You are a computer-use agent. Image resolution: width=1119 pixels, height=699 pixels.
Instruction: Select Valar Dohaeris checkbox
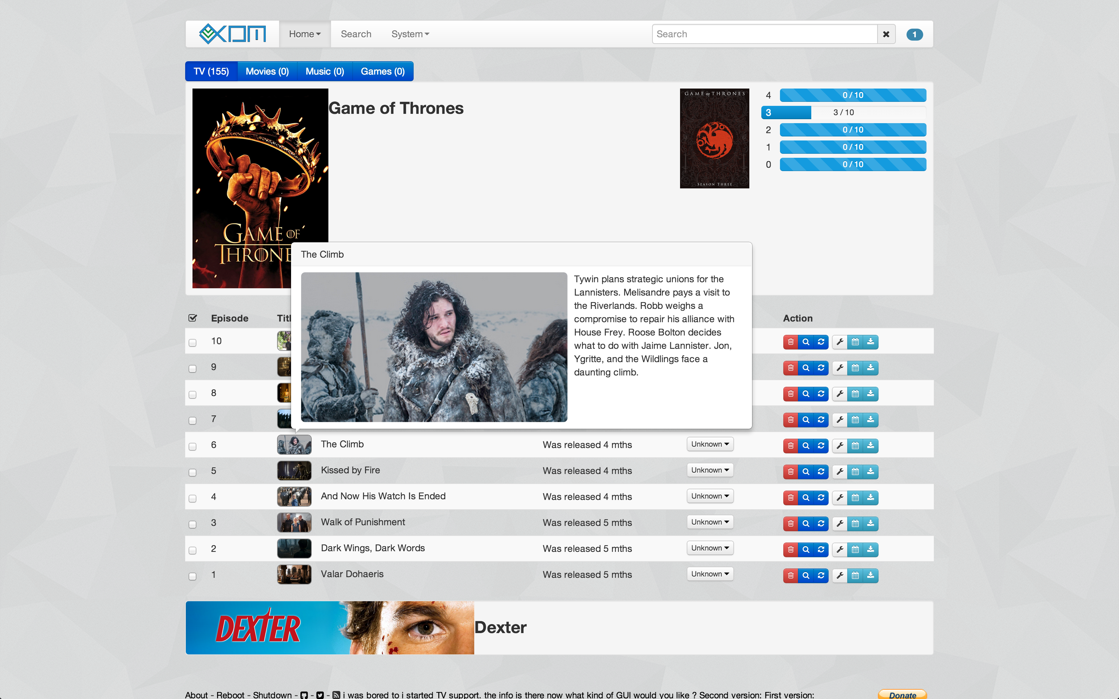point(192,576)
